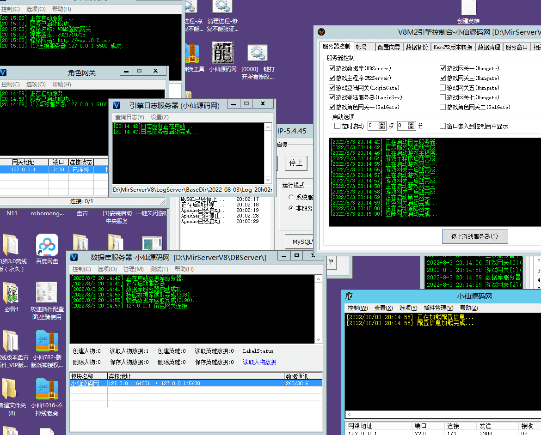Image resolution: width=541 pixels, height=435 pixels.
Task: Switch to the 数据备份 tab
Action: click(x=417, y=47)
